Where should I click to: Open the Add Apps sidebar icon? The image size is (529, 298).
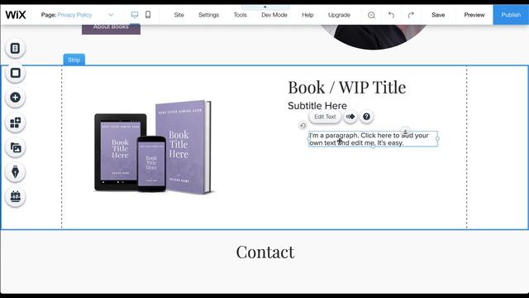15,123
